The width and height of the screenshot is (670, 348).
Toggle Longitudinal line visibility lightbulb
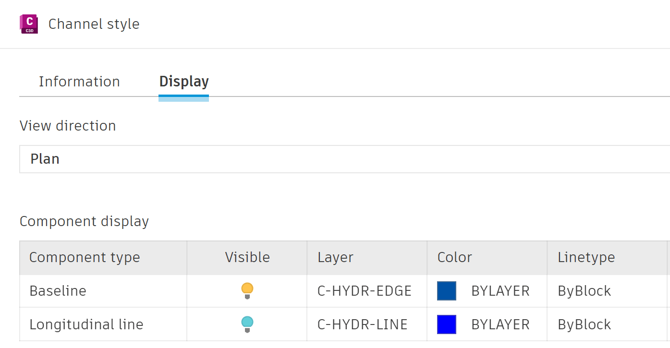click(247, 324)
